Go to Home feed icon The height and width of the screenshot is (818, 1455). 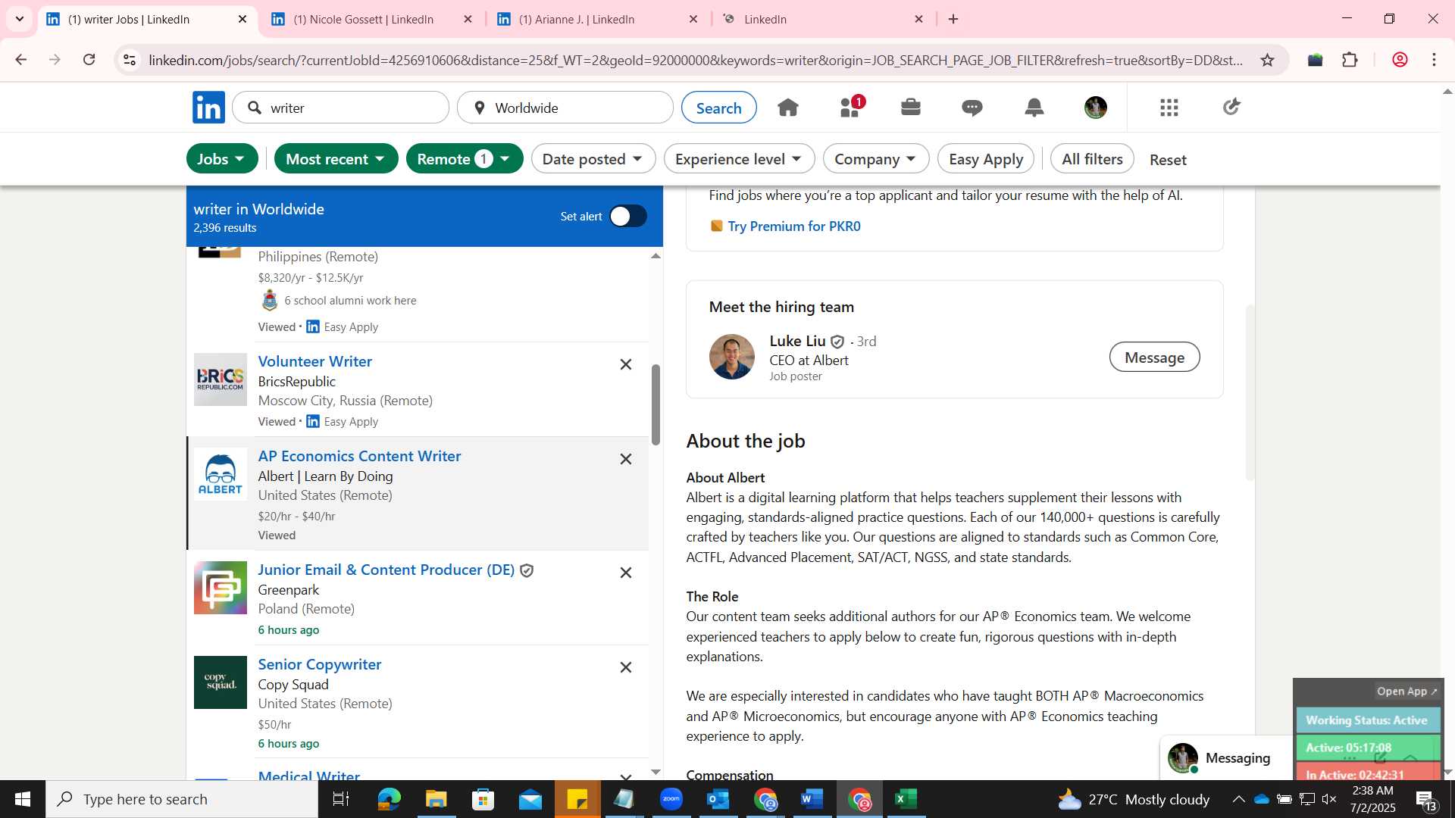pos(788,108)
